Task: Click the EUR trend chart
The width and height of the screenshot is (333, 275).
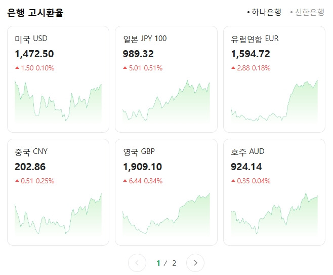Action: (274, 101)
